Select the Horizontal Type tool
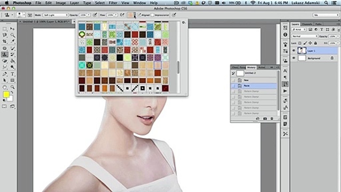This screenshot has width=341, height=192. (x=12, y=74)
